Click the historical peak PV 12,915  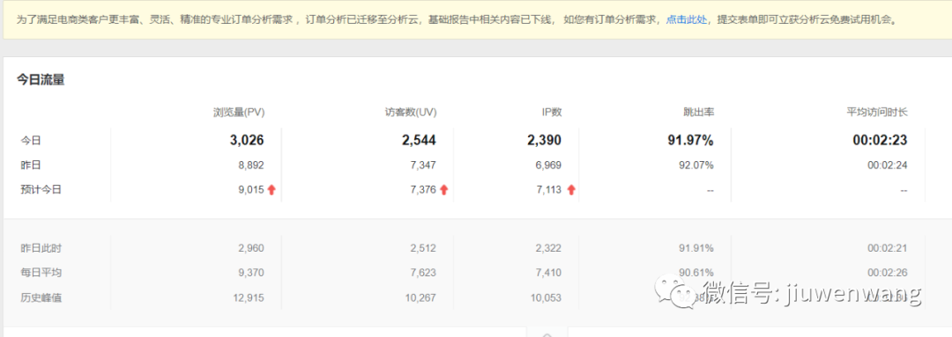(x=249, y=297)
